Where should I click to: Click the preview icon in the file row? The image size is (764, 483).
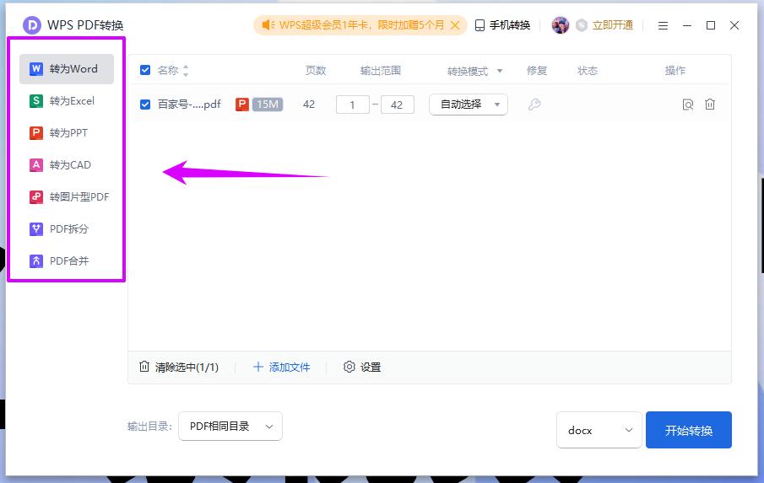point(688,105)
